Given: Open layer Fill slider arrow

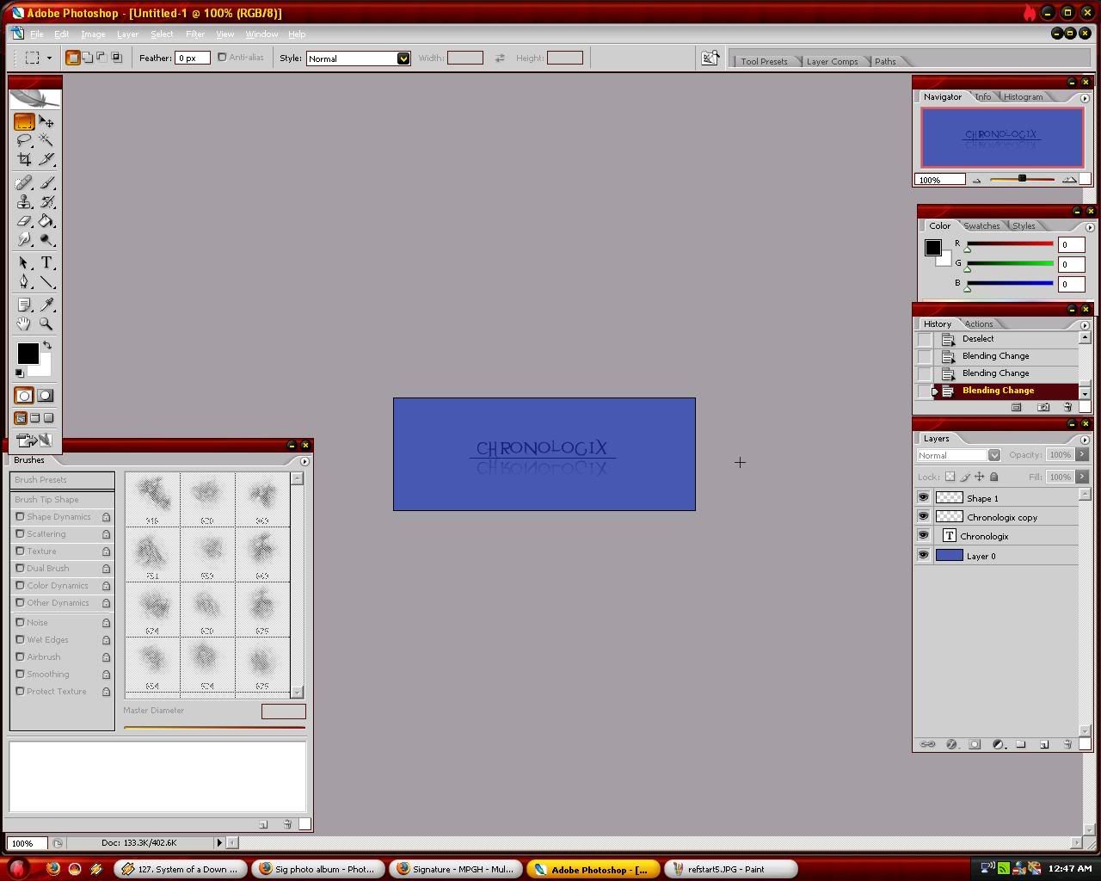Looking at the screenshot, I should pyautogui.click(x=1082, y=477).
